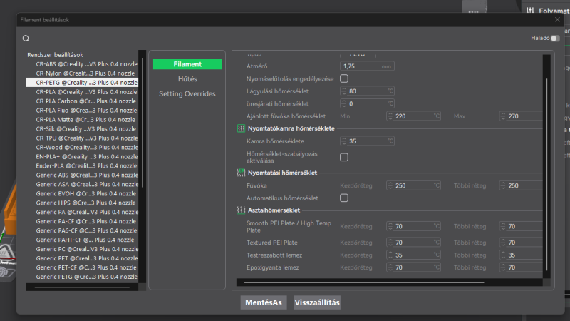Tick the Automatikus hőmérséklet checkbox
570x321 pixels.
(344, 198)
